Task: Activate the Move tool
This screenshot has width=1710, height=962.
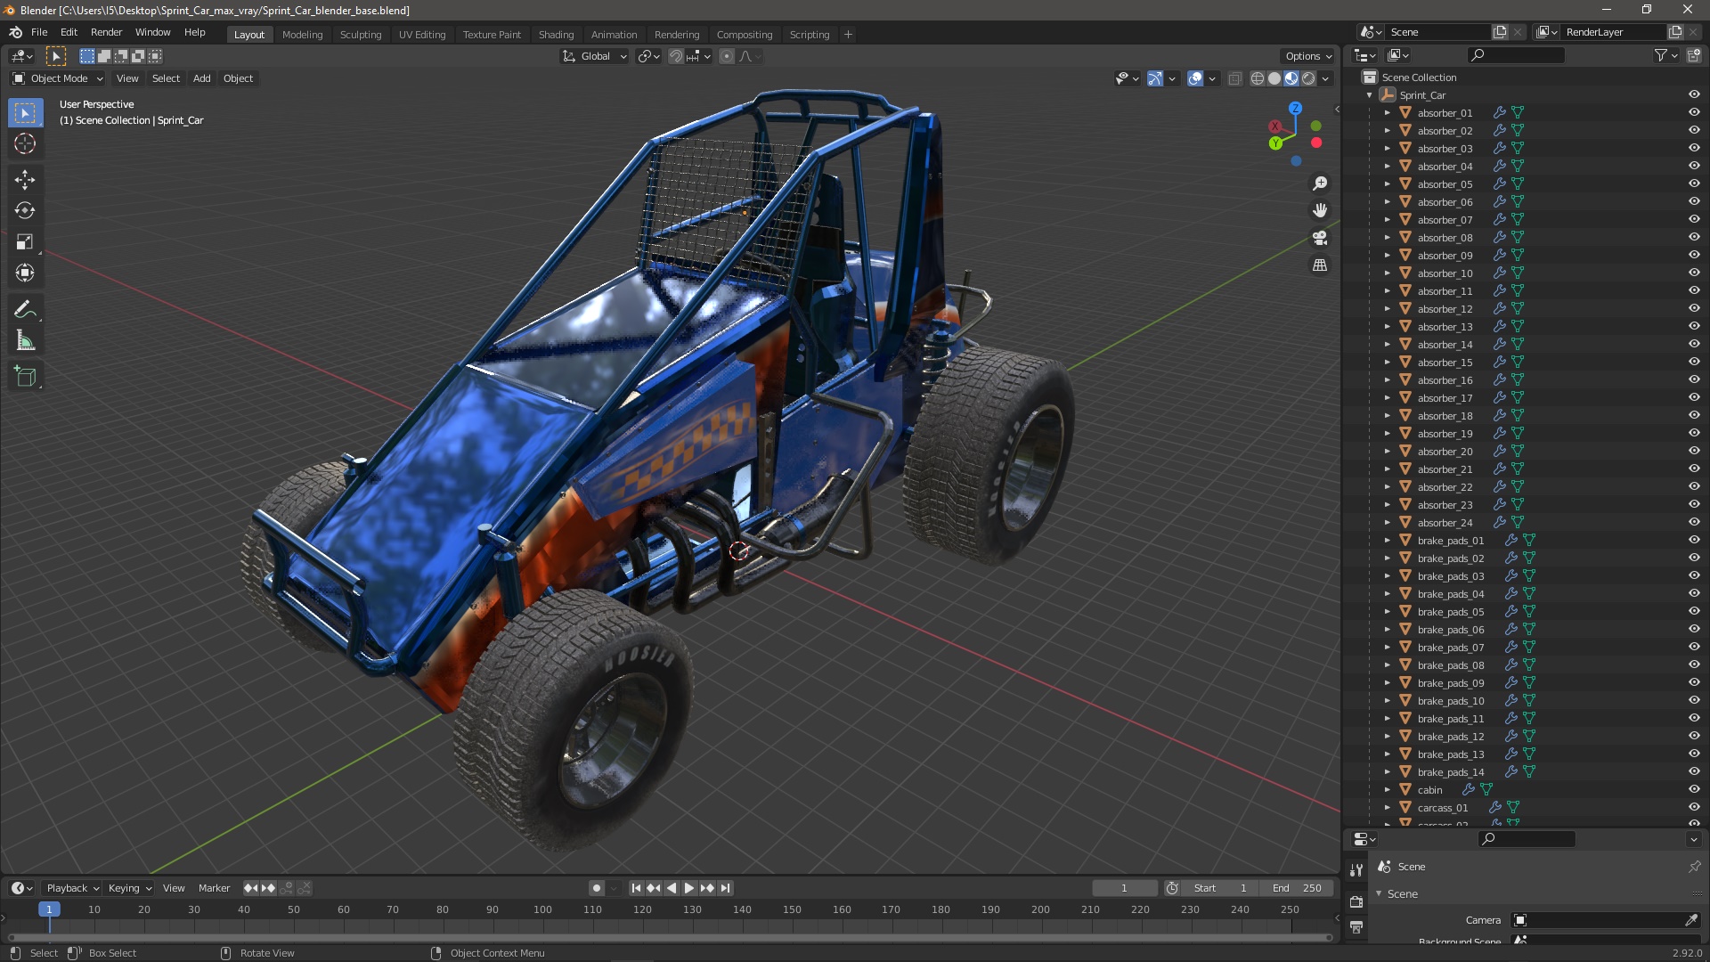Action: [x=25, y=180]
